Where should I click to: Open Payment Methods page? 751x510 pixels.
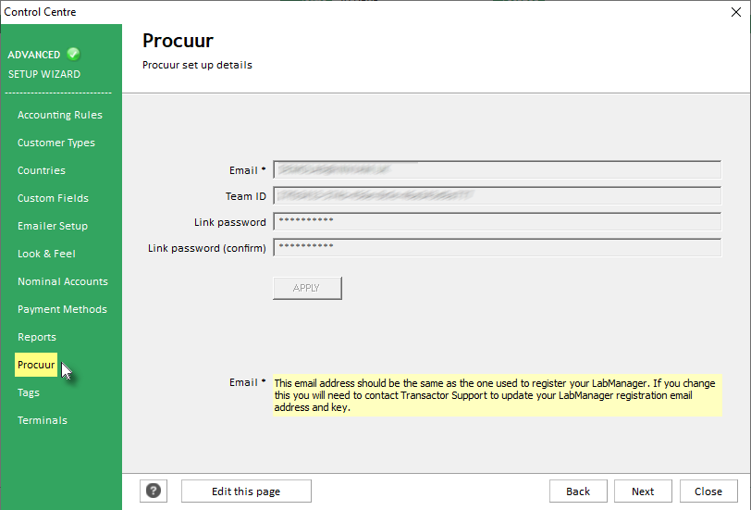pos(62,309)
